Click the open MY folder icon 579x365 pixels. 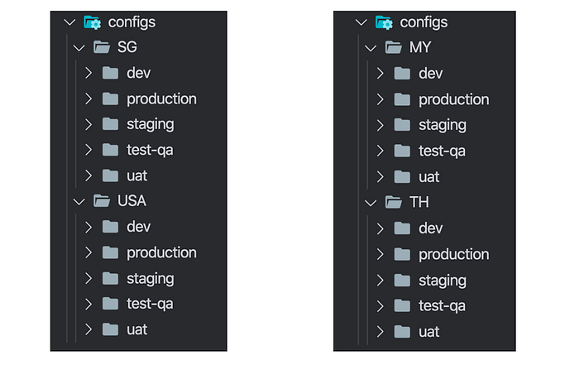click(394, 48)
